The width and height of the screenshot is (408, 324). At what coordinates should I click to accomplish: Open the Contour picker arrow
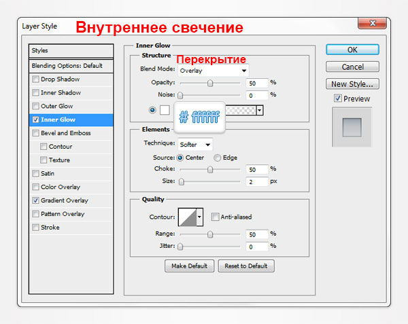(199, 217)
